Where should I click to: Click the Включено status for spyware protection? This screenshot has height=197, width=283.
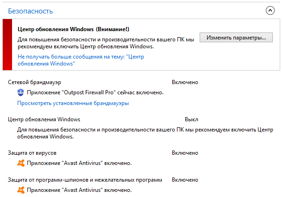(185, 180)
